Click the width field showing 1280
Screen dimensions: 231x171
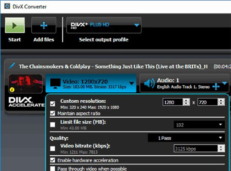coord(173,102)
